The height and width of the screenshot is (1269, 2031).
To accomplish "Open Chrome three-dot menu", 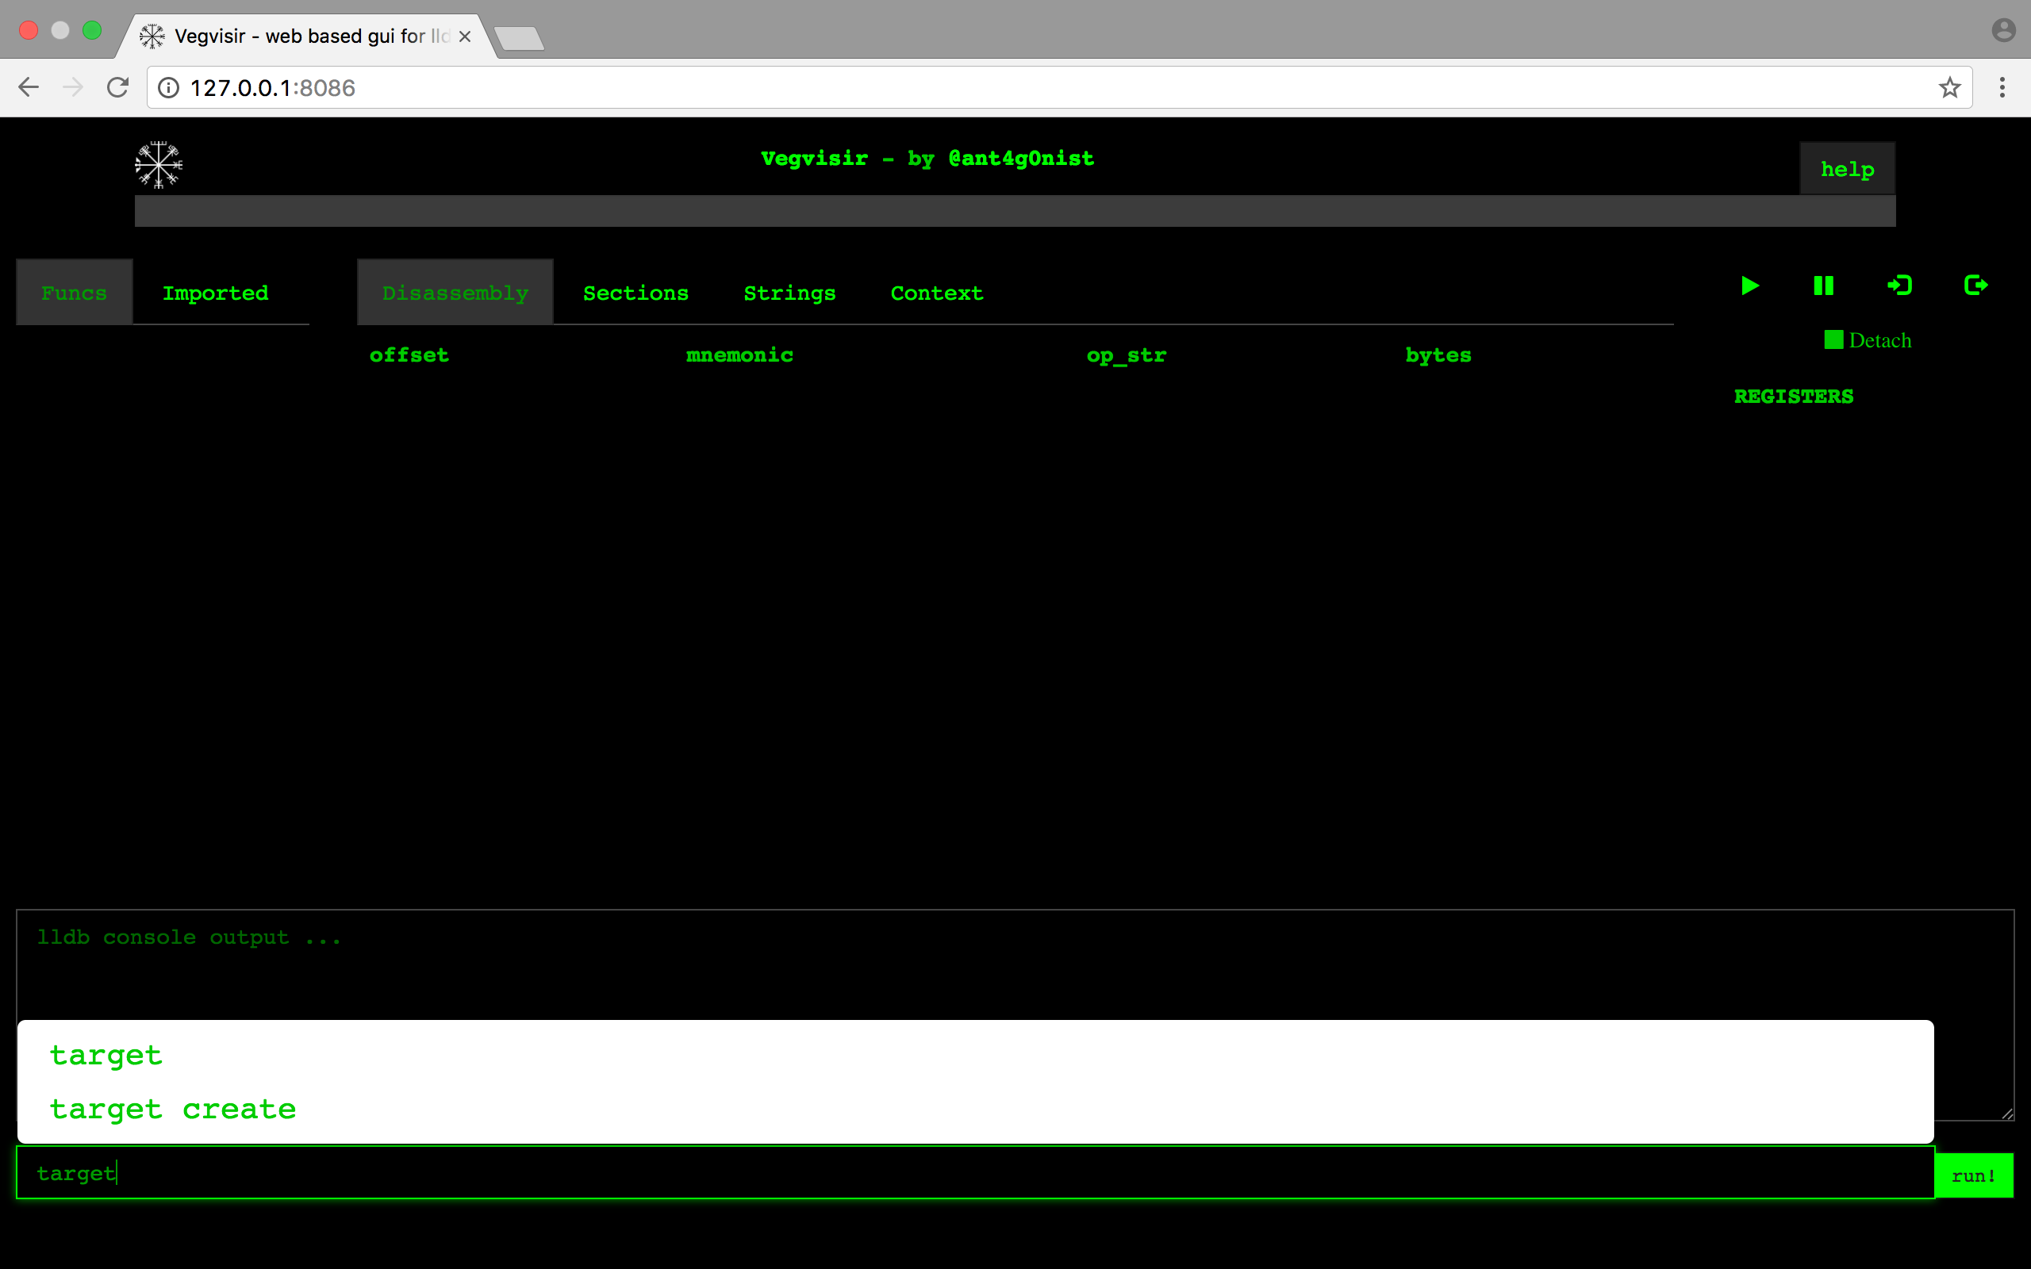I will pos(2002,87).
